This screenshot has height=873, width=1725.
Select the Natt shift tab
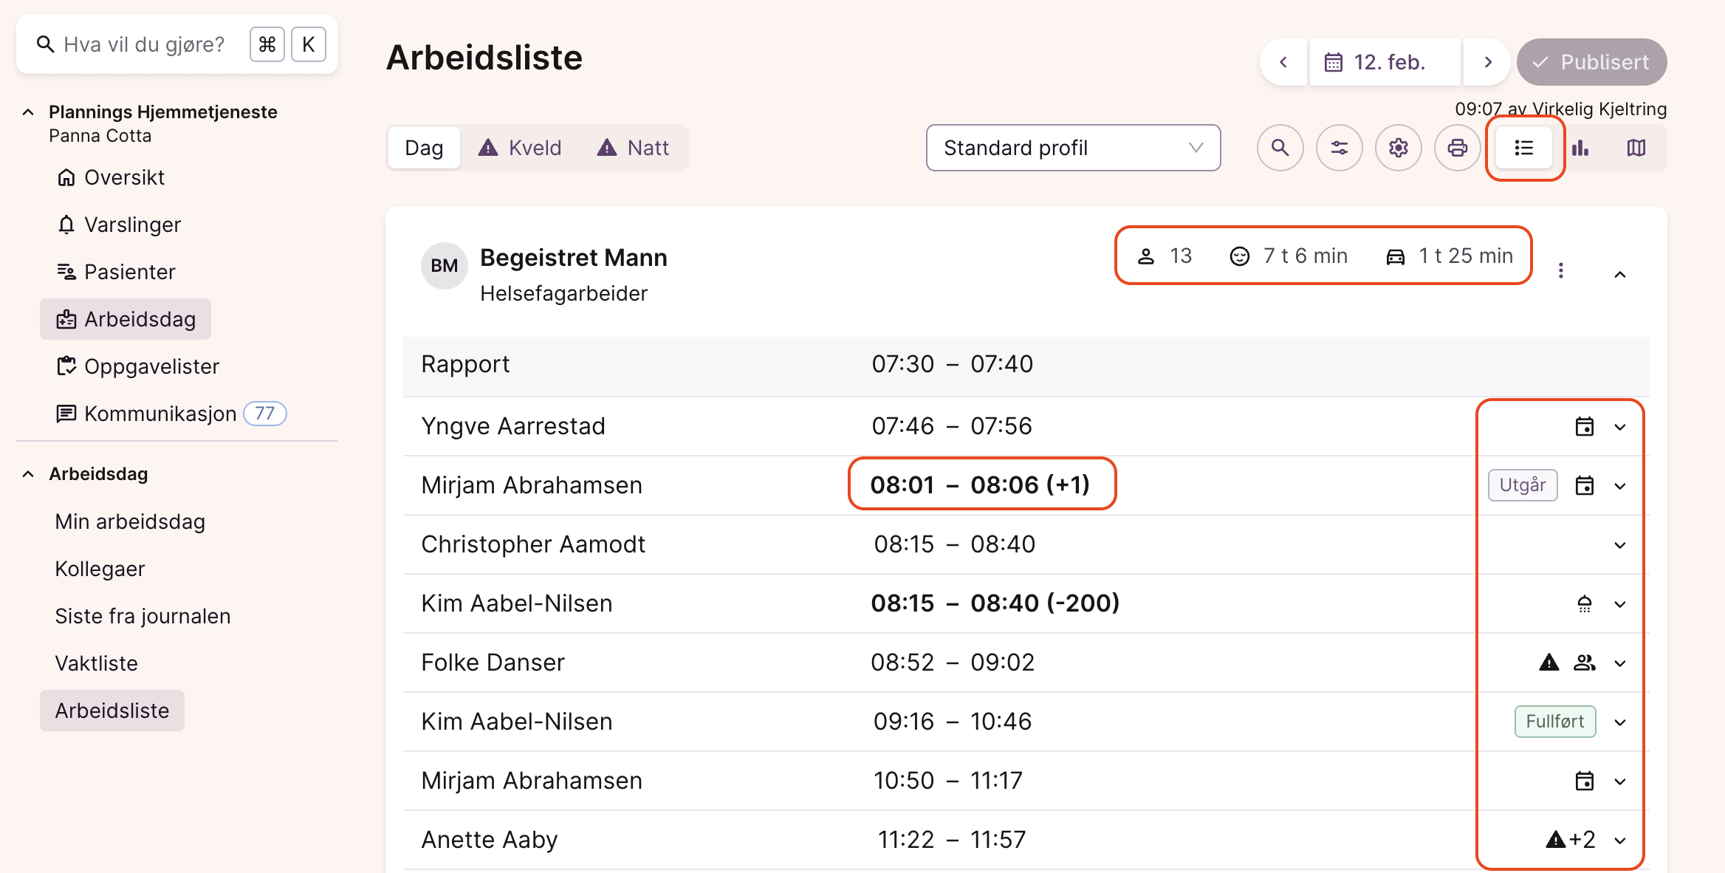click(x=633, y=148)
